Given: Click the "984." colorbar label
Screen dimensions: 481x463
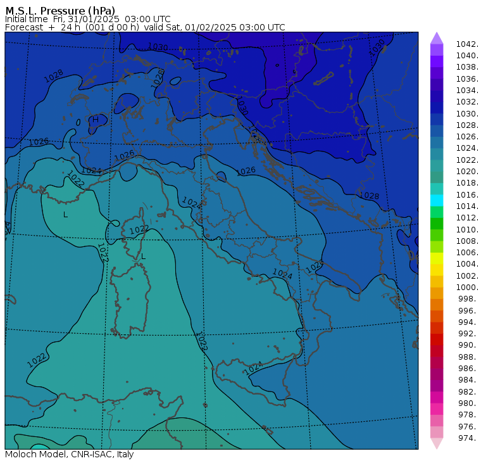Looking at the screenshot, I should [468, 380].
